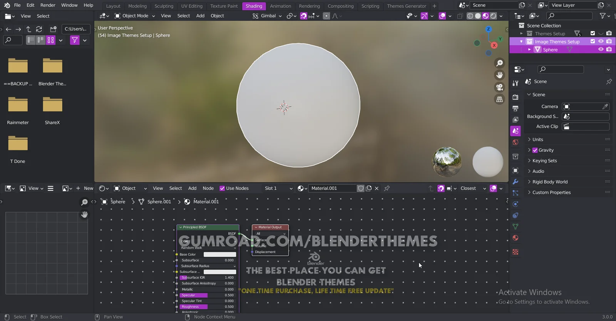
Task: Open the node editor Object type dropdown
Action: click(x=131, y=188)
